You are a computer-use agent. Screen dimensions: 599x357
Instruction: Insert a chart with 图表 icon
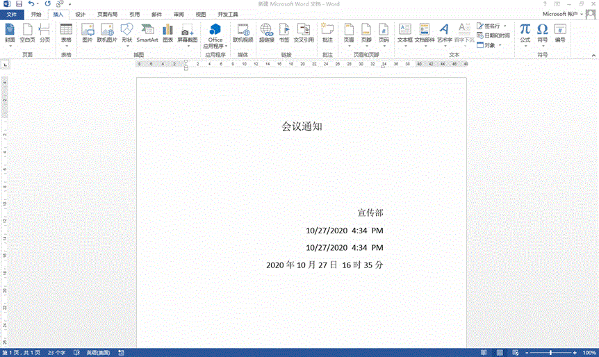click(167, 33)
